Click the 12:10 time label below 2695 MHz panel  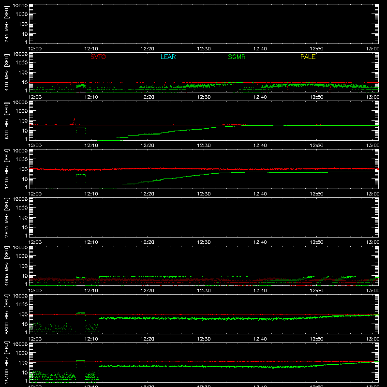[x=91, y=242]
